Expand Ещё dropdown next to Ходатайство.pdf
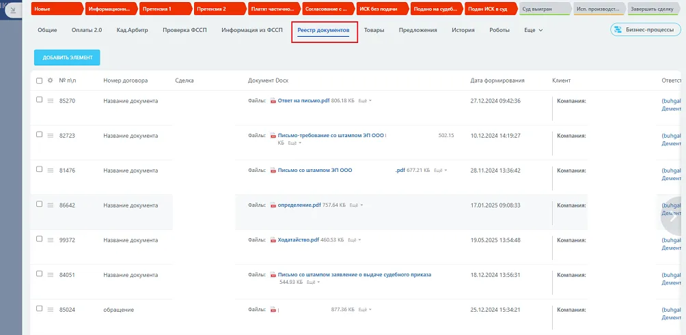Image resolution: width=686 pixels, height=335 pixels. [353, 240]
